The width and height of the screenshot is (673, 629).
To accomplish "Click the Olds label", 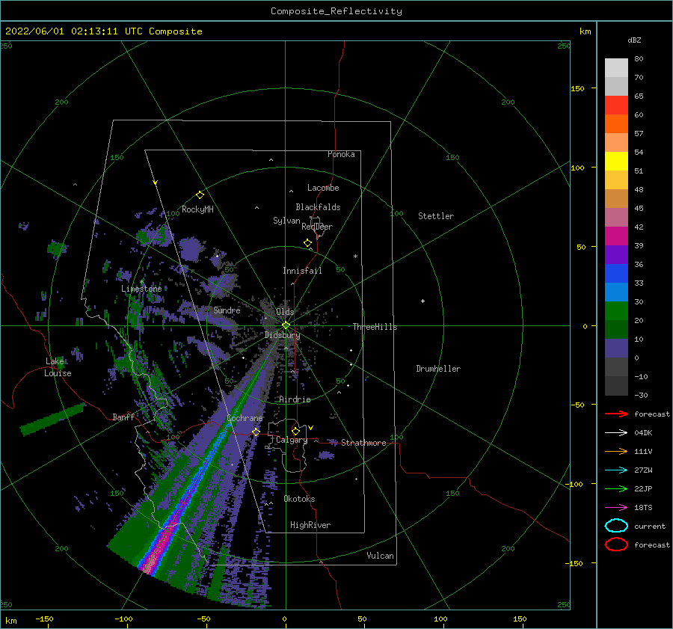I will [x=285, y=312].
